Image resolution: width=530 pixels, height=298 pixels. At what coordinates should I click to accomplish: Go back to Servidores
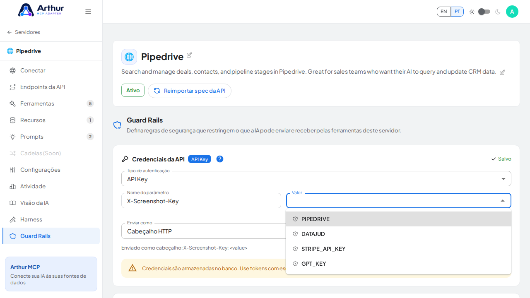pos(24,32)
